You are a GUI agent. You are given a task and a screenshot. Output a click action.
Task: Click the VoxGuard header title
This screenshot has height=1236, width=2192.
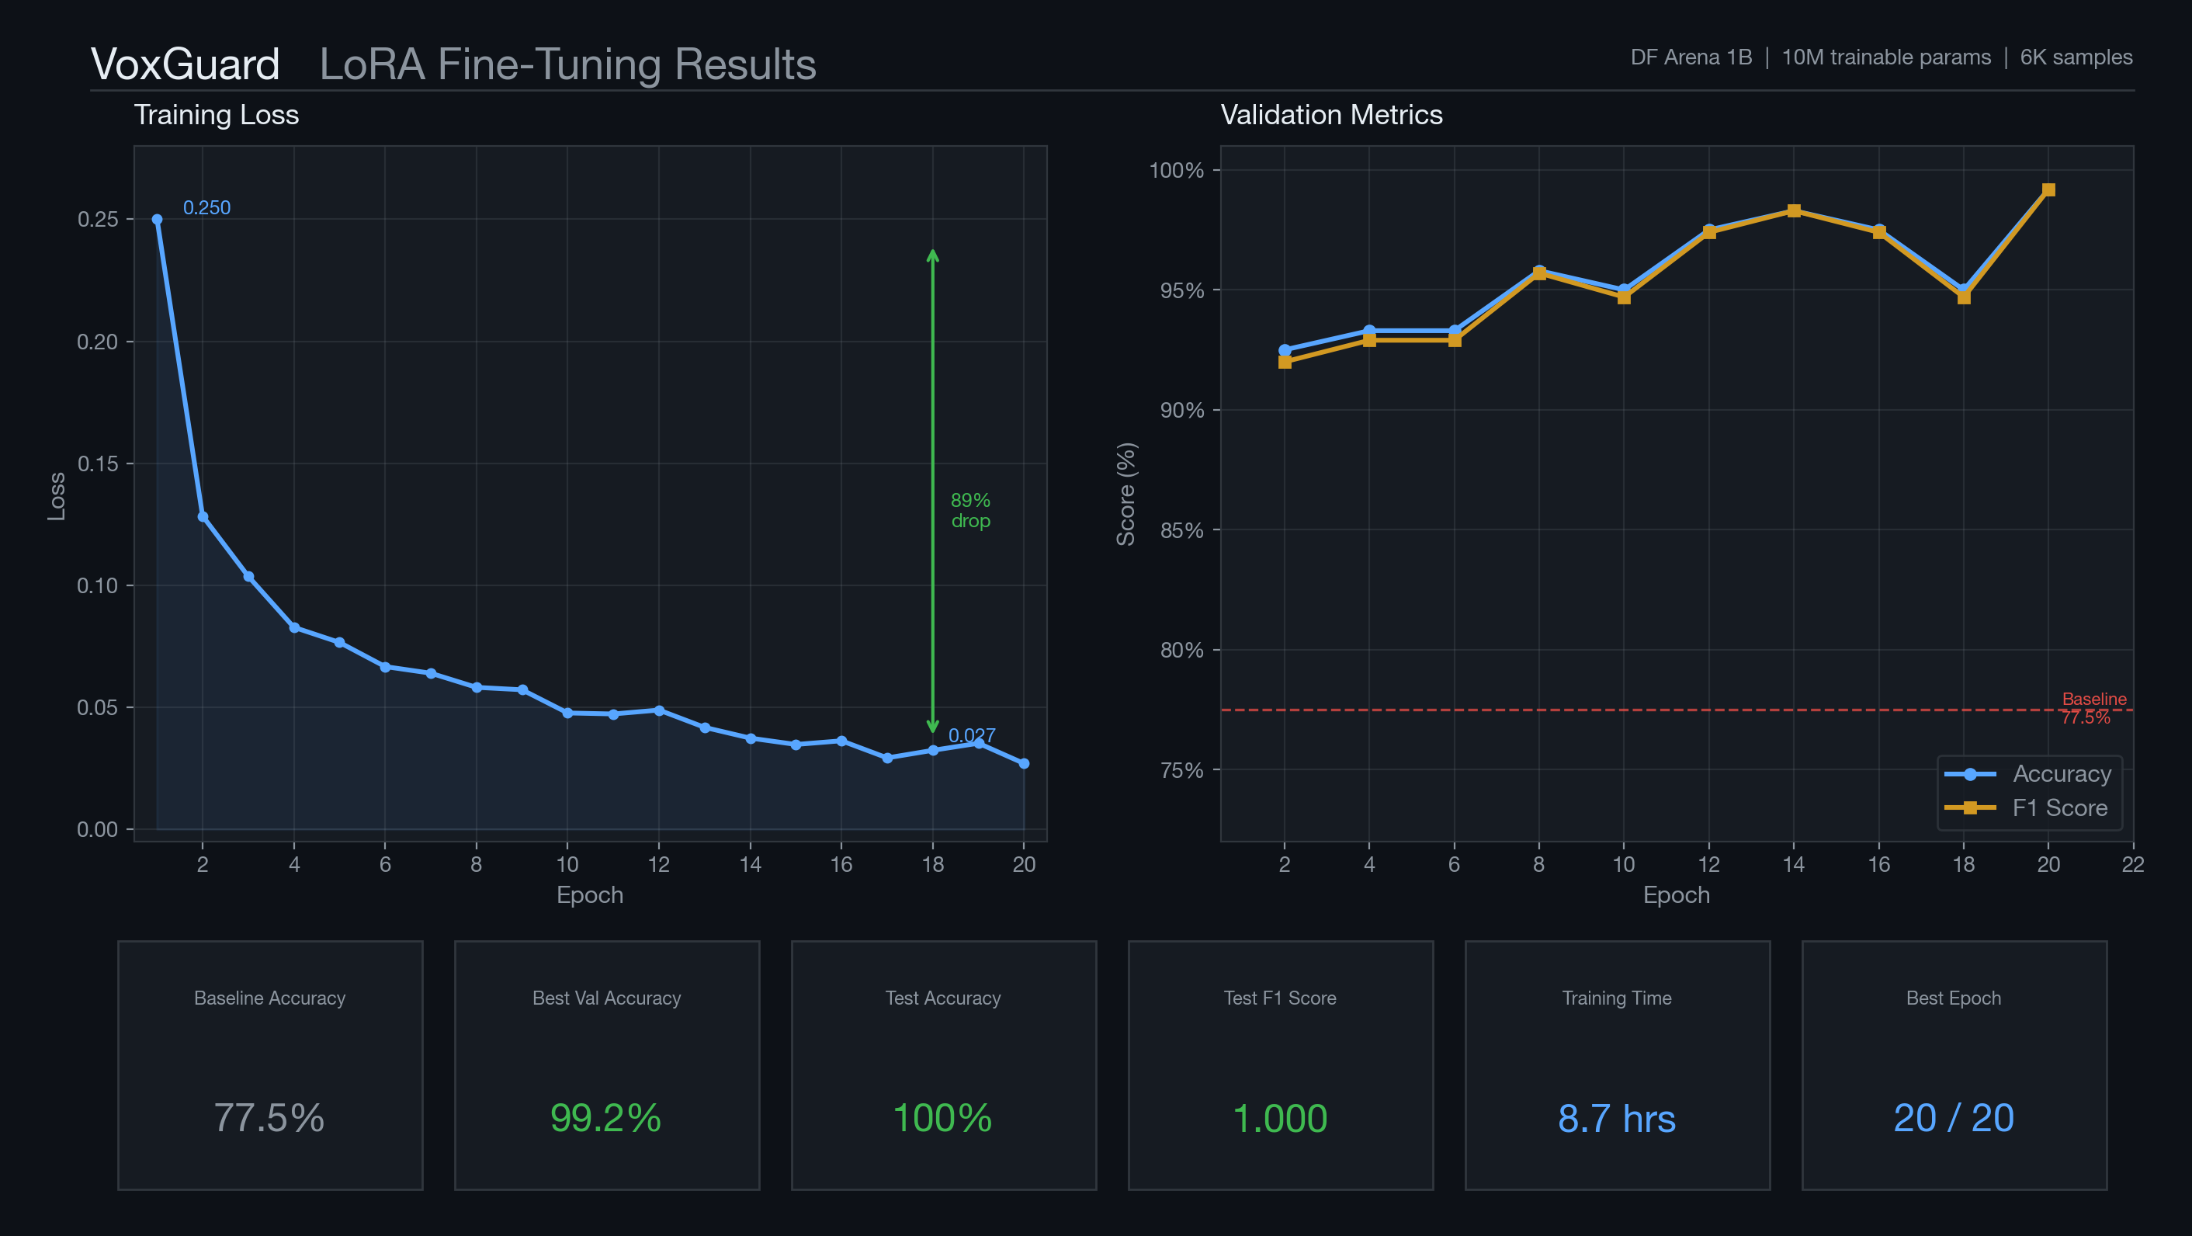[186, 64]
